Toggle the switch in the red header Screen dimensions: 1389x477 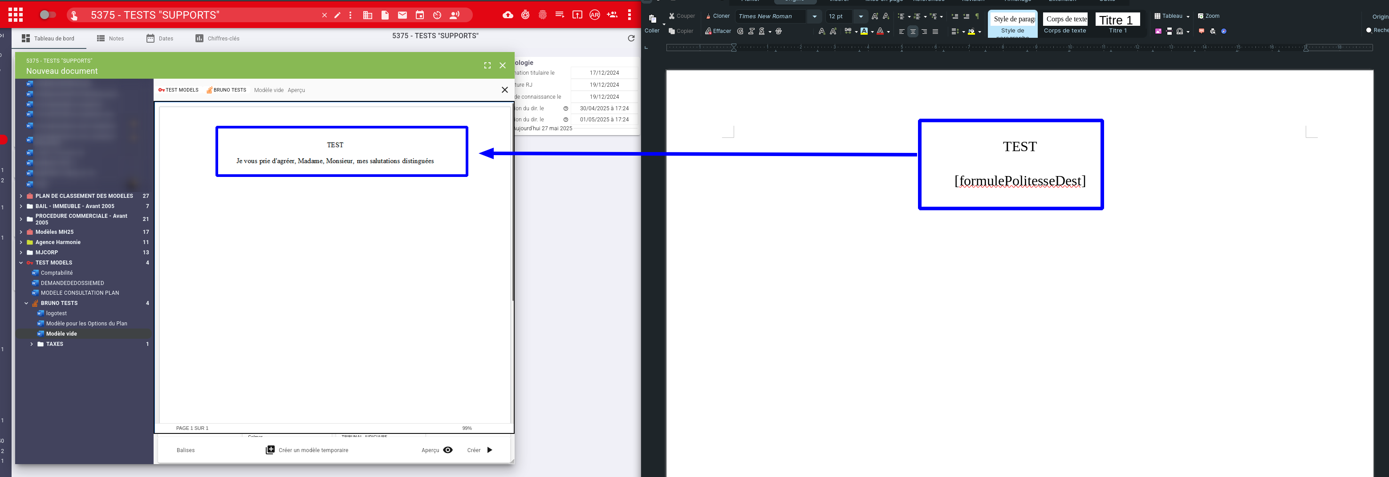pos(48,15)
